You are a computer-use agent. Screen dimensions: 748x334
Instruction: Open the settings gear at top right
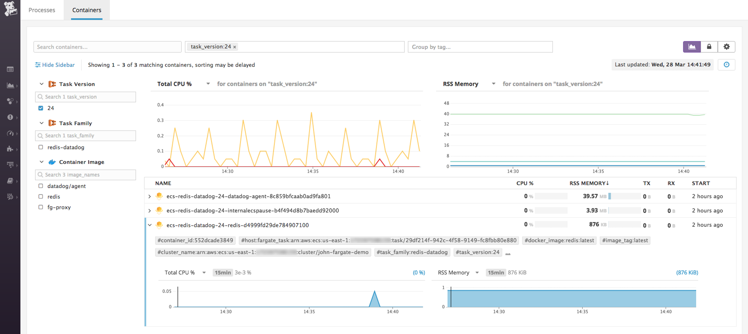[726, 47]
